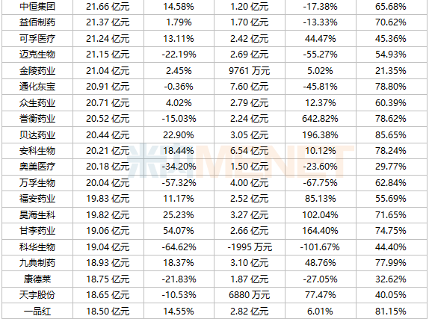
Task: Click 誉衡药业 profit growth 642.82%
Action: click(x=320, y=119)
